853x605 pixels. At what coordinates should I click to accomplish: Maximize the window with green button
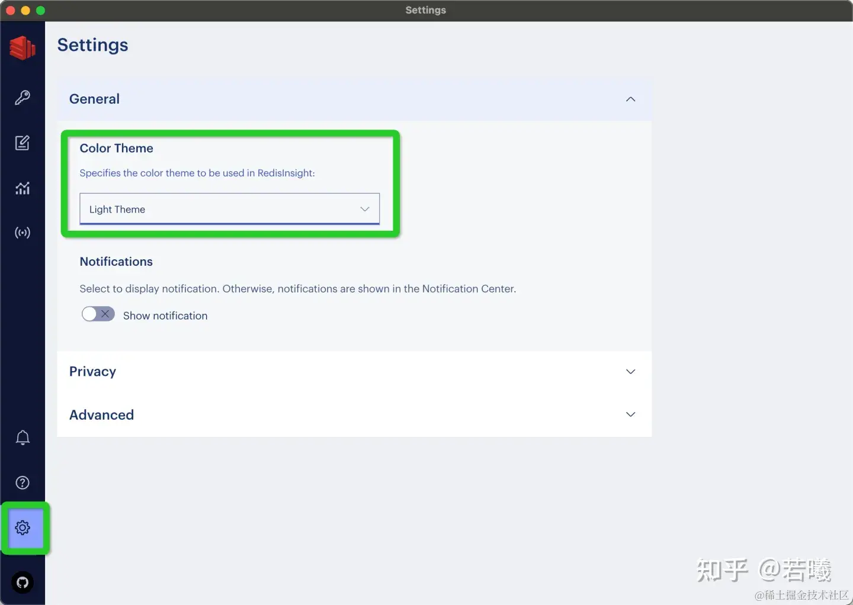40,11
